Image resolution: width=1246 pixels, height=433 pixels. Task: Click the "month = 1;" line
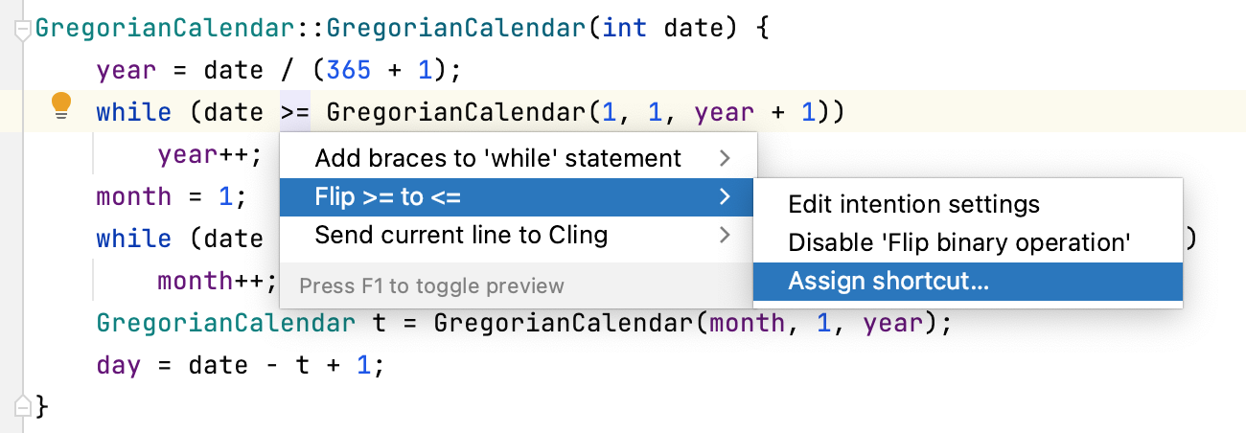point(172,197)
